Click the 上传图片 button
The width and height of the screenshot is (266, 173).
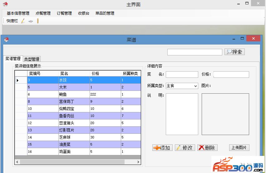pos(239,148)
